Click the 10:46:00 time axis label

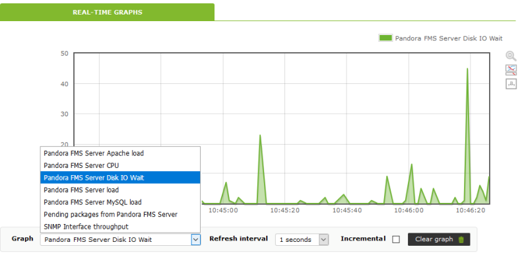click(409, 210)
